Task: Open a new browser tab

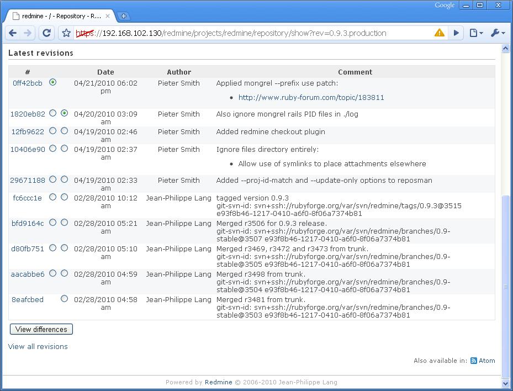Action: (x=124, y=16)
